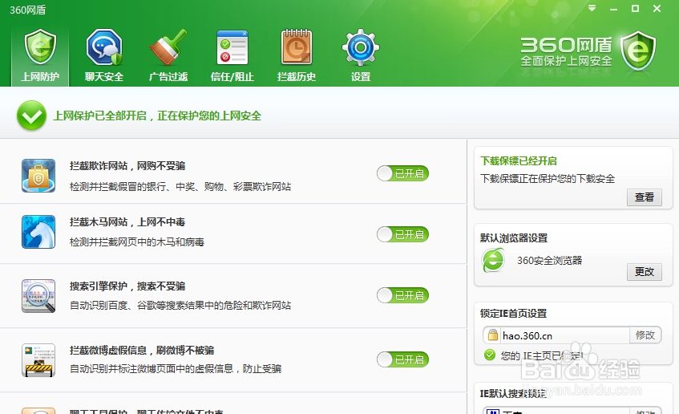Click the 上网保护已全部开启 status message
This screenshot has width=679, height=414.
click(157, 116)
